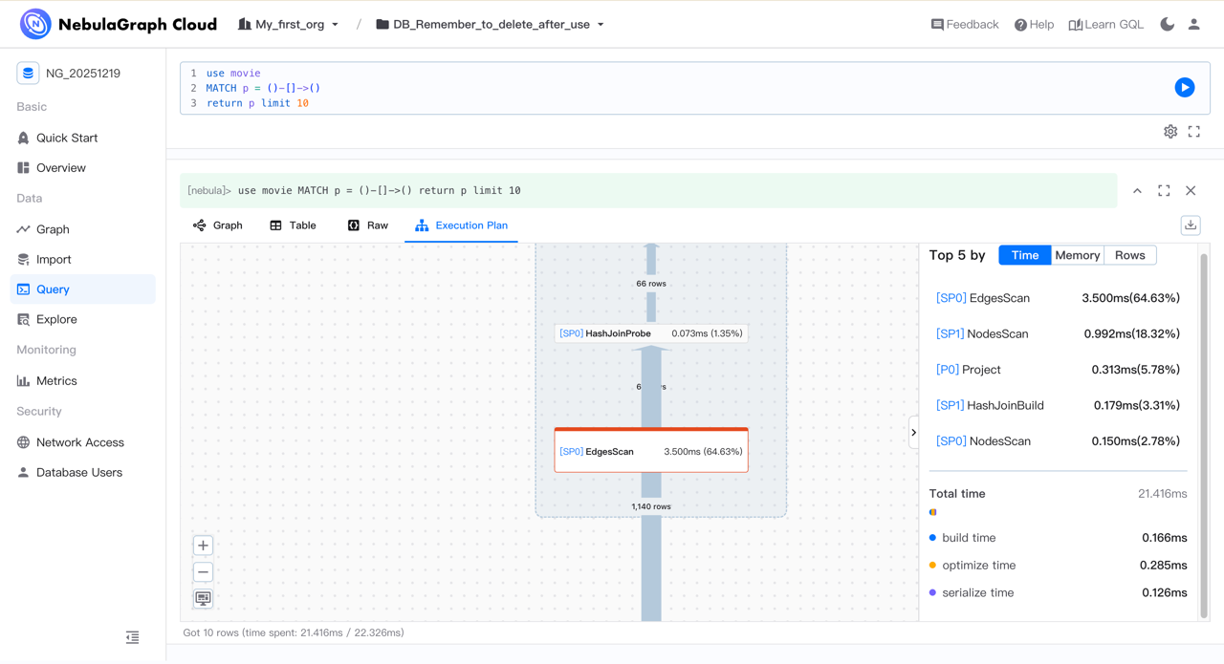
Task: Open the query editor settings gear
Action: click(x=1170, y=131)
